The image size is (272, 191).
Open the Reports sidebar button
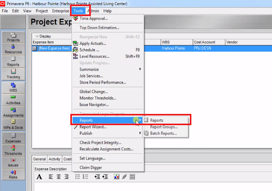tap(13, 61)
